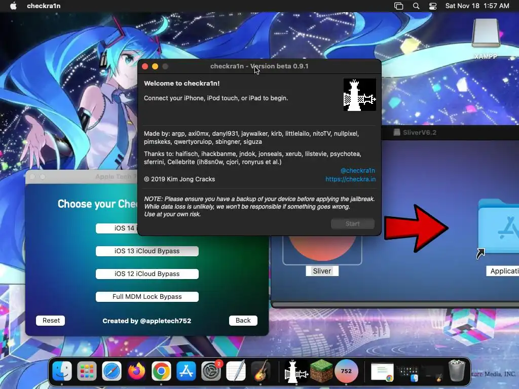This screenshot has height=389, width=519.
Task: Close the checkra1n window
Action: pyautogui.click(x=145, y=66)
